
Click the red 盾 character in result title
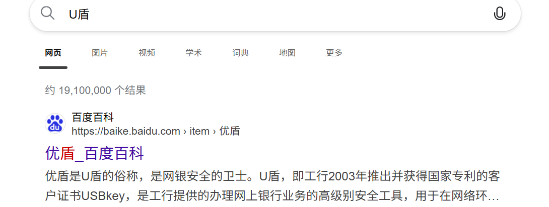(x=67, y=154)
